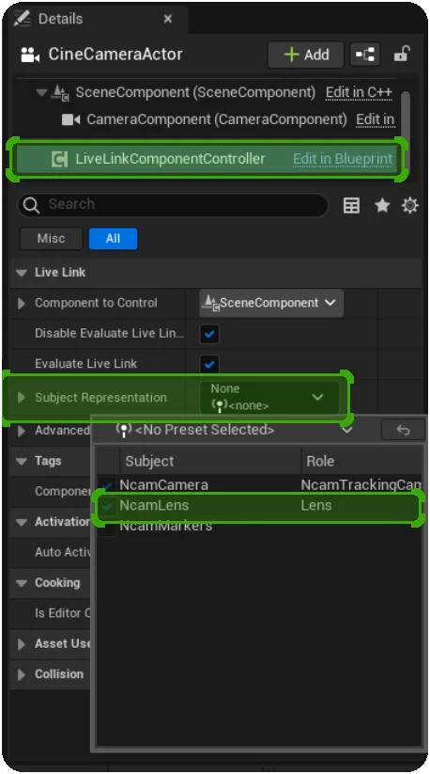Click the CineCameraActor name label
430x774 pixels.
coord(115,55)
